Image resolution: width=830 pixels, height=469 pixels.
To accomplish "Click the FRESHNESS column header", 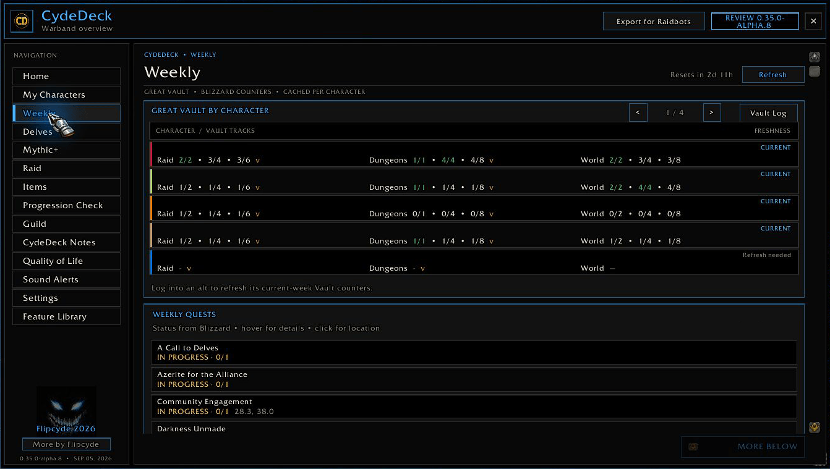I will pos(772,131).
